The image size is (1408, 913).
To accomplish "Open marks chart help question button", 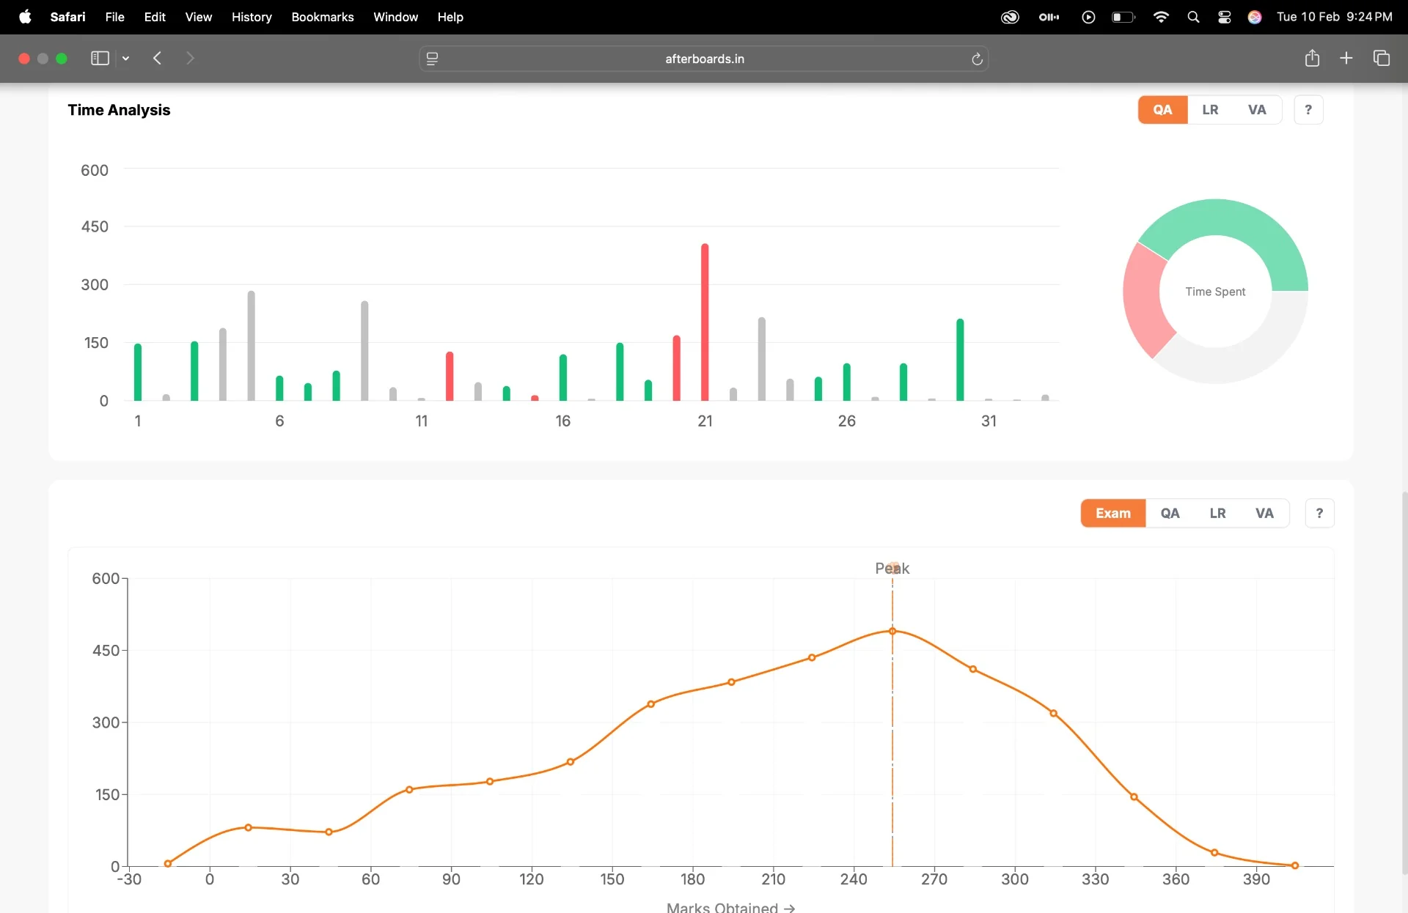I will pos(1319,514).
